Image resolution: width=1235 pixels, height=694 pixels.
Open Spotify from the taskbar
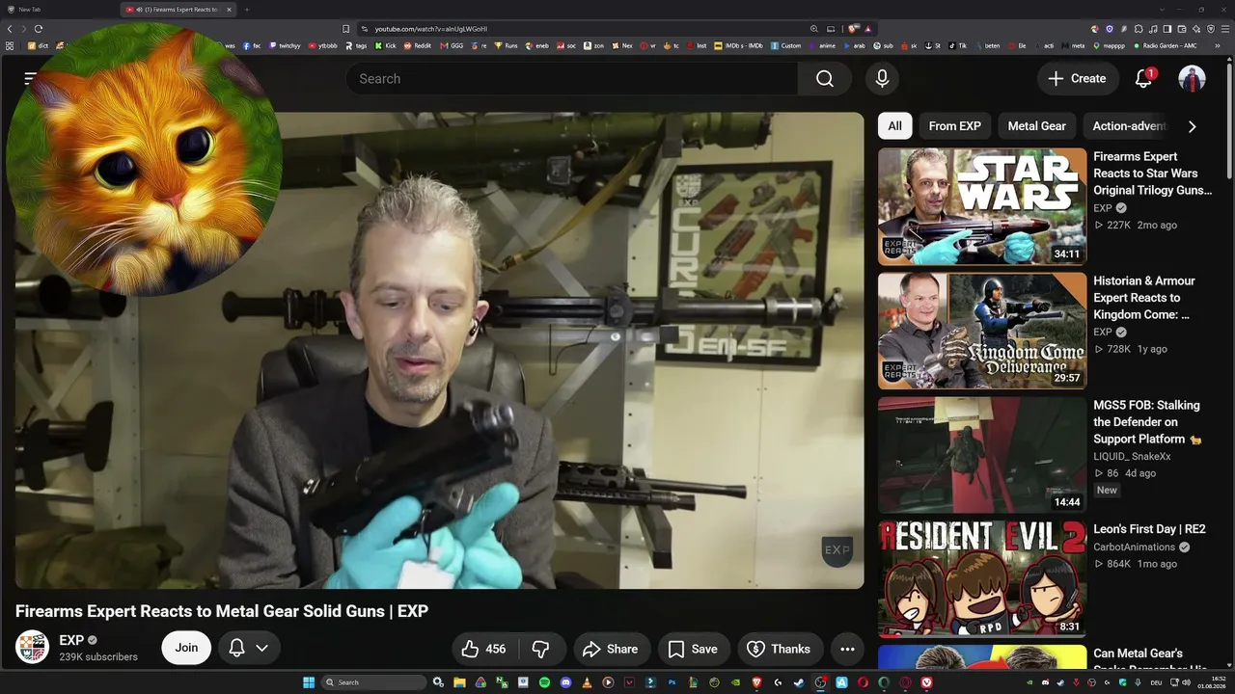click(544, 682)
